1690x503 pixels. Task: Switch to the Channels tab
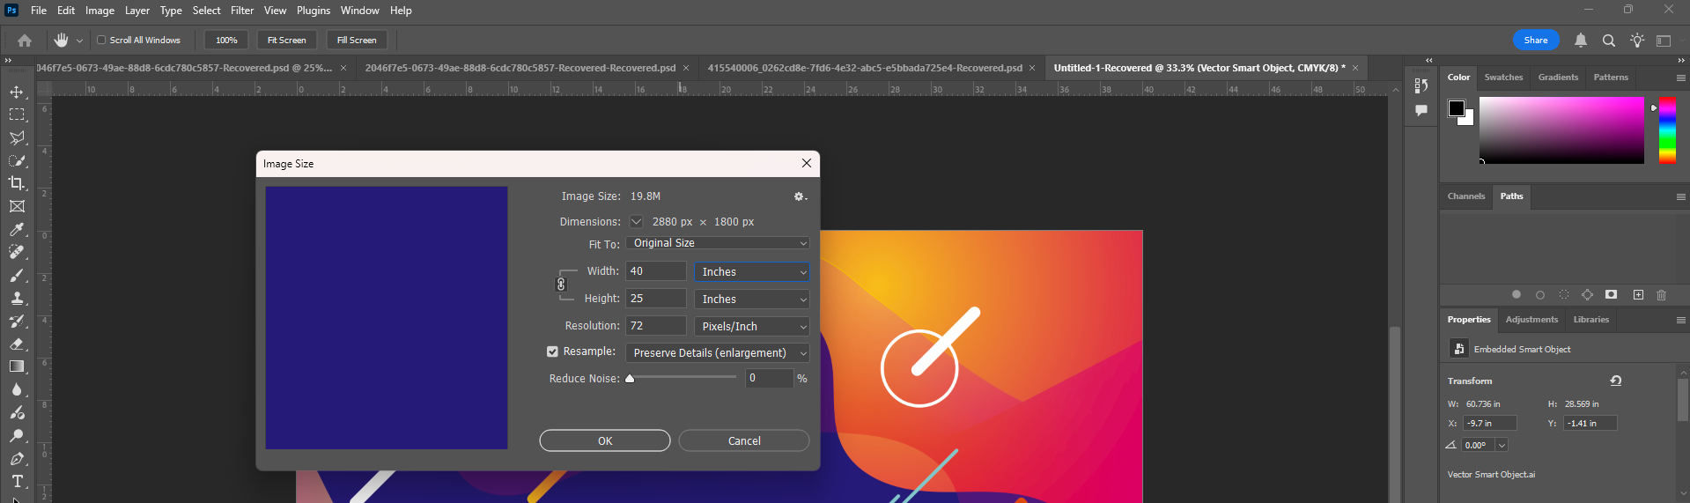pos(1465,196)
